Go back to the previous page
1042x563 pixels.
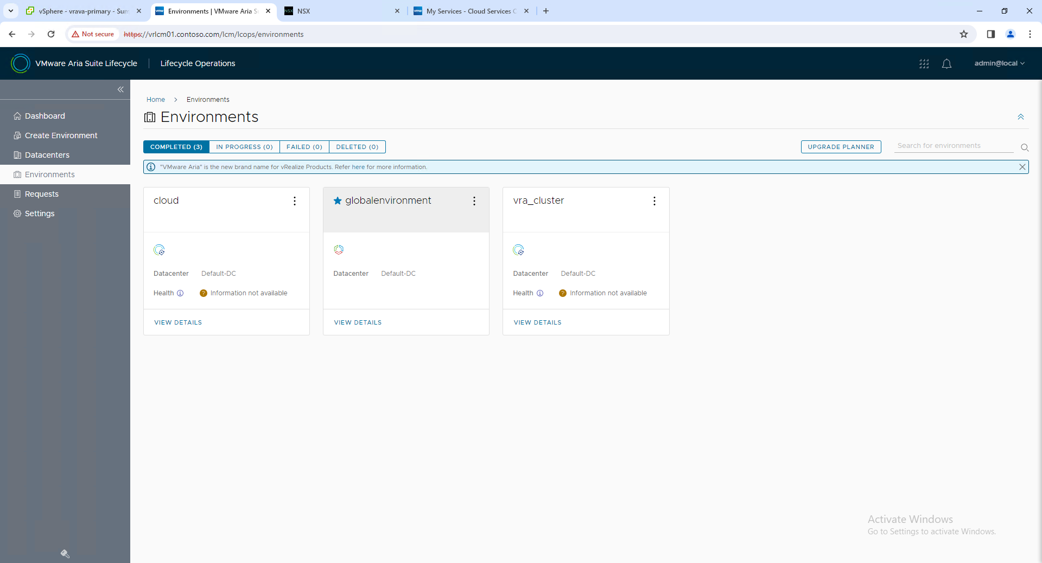tap(12, 34)
